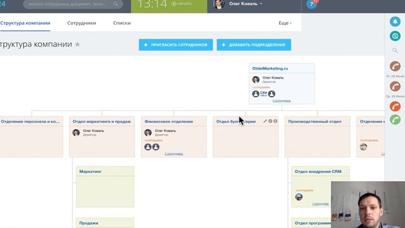This screenshot has height=228, width=405.
Task: Click first employee silhouette in Финансовое отделение
Action: 147,147
